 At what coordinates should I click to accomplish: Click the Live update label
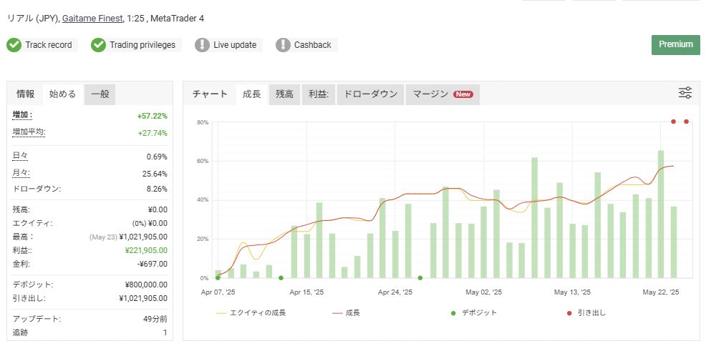coord(235,45)
